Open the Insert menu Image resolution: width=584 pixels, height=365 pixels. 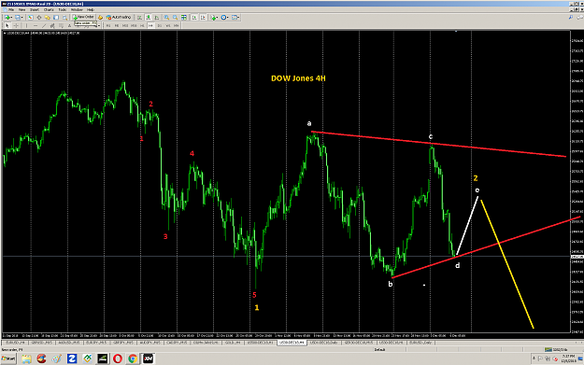[x=35, y=9]
